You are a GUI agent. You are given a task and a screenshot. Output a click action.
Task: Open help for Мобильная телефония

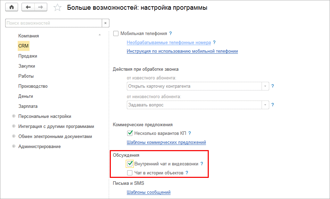click(171, 34)
